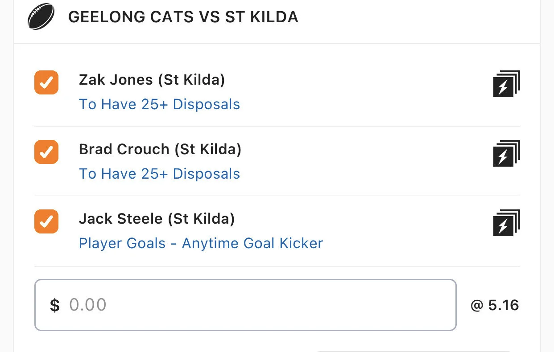This screenshot has height=352, width=554.
Task: Uncheck the Zak Jones selection checkbox
Action: coord(46,82)
